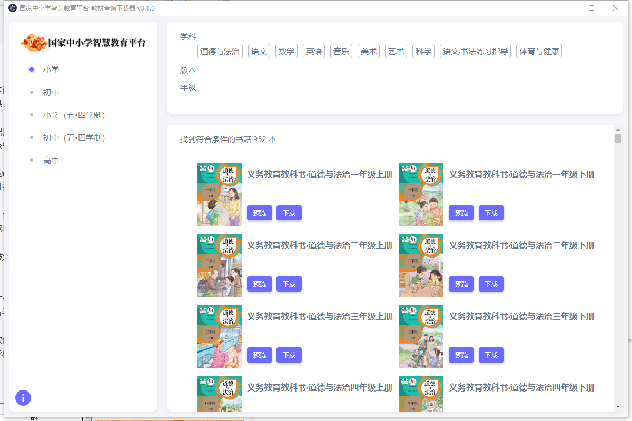This screenshot has height=421, width=632.
Task: Preview grade one volume one textbook
Action: pos(259,213)
